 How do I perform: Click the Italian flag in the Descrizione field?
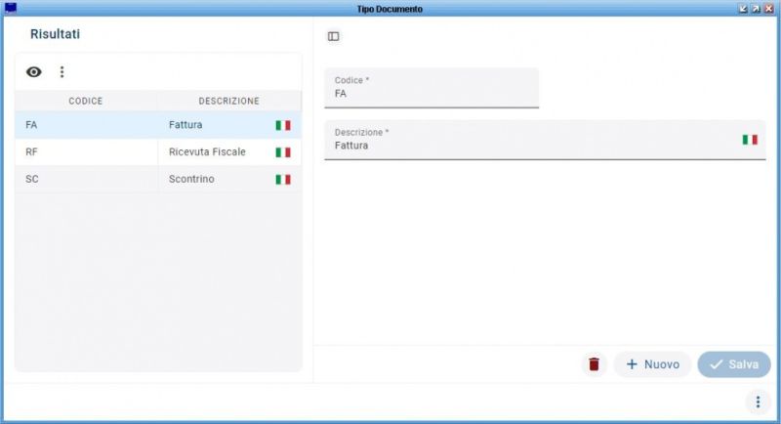(750, 140)
